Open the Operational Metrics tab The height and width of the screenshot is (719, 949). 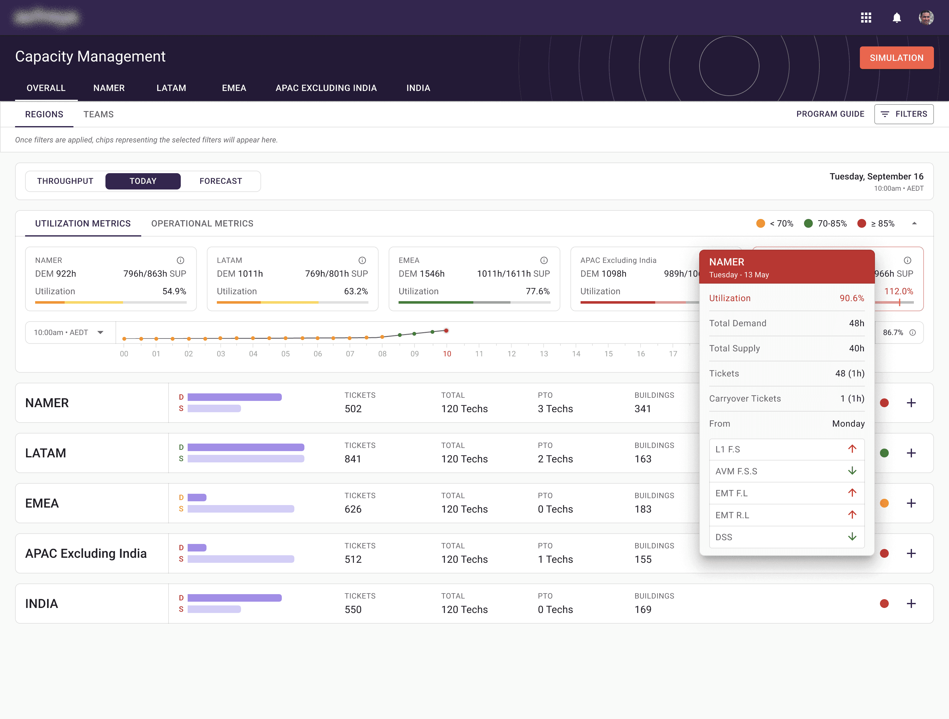point(202,223)
